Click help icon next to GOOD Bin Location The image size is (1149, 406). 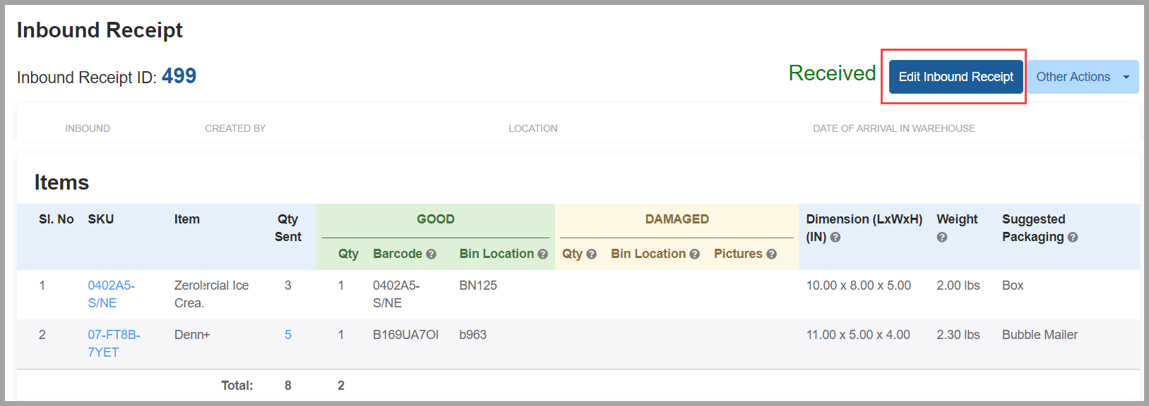542,254
